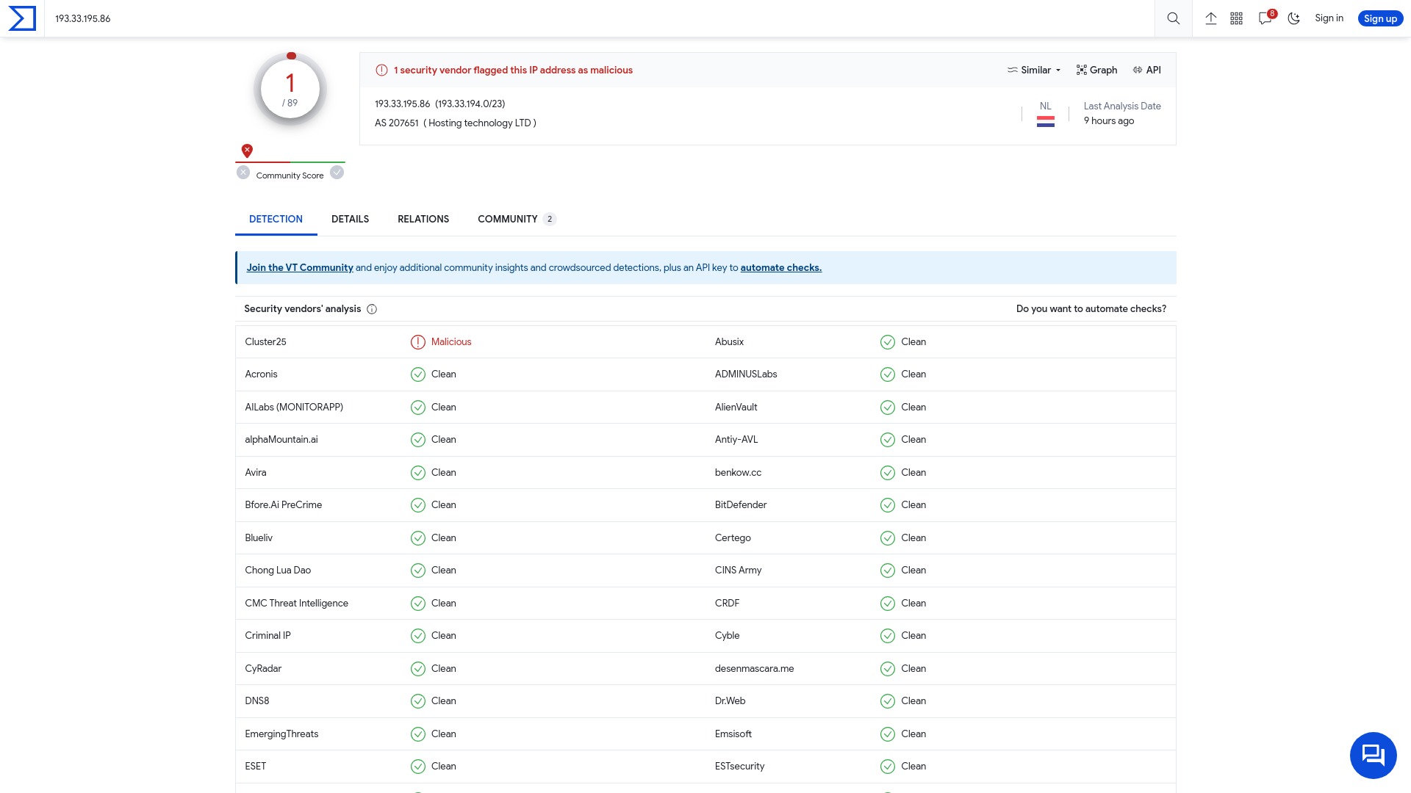Click the red community score marker pin

[247, 151]
